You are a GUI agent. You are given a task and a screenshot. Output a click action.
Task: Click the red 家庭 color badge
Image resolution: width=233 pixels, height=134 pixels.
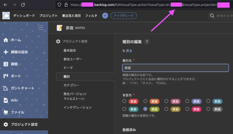134,102
